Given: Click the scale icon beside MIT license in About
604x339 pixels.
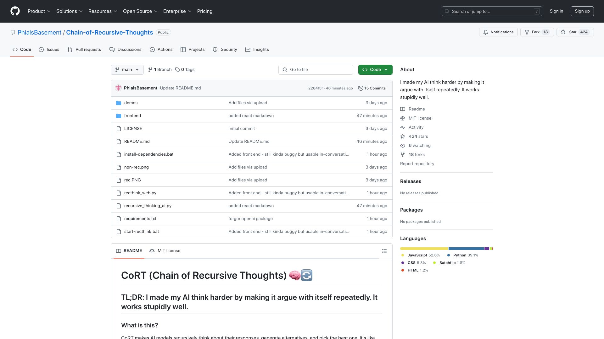Looking at the screenshot, I should pos(403,118).
